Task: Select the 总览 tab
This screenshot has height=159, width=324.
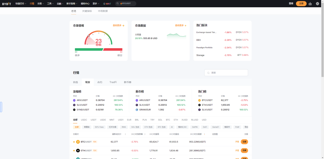Action: click(74, 11)
